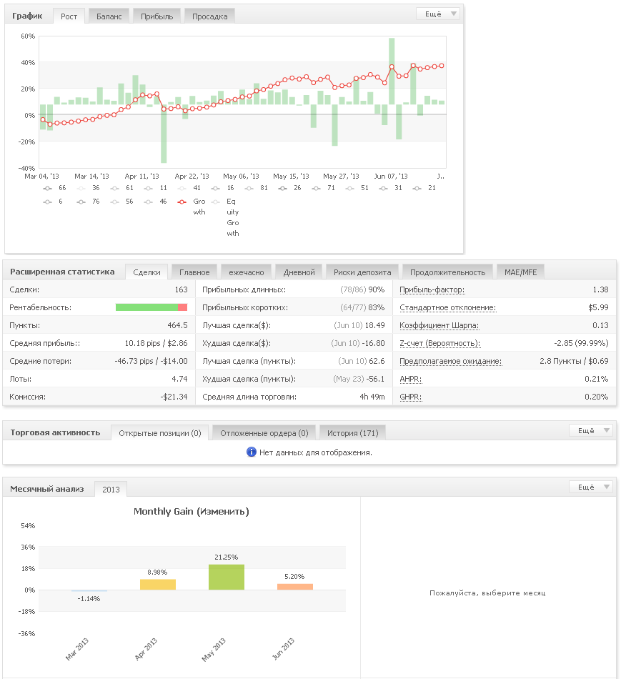621x679 pixels.
Task: Click the Monthly Gain (Изменить) title
Action: (192, 512)
